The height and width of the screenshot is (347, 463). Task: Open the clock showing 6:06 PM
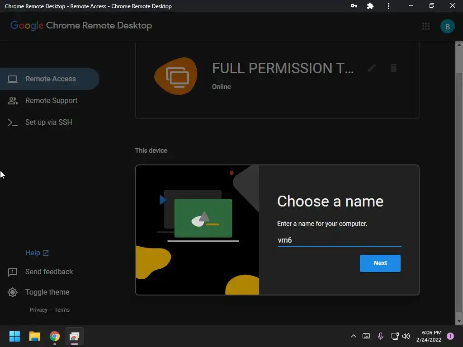429,336
